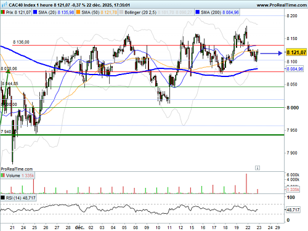308x231 pixels.
Task: Click the 6 000k volume axis label
Action: (x=293, y=175)
